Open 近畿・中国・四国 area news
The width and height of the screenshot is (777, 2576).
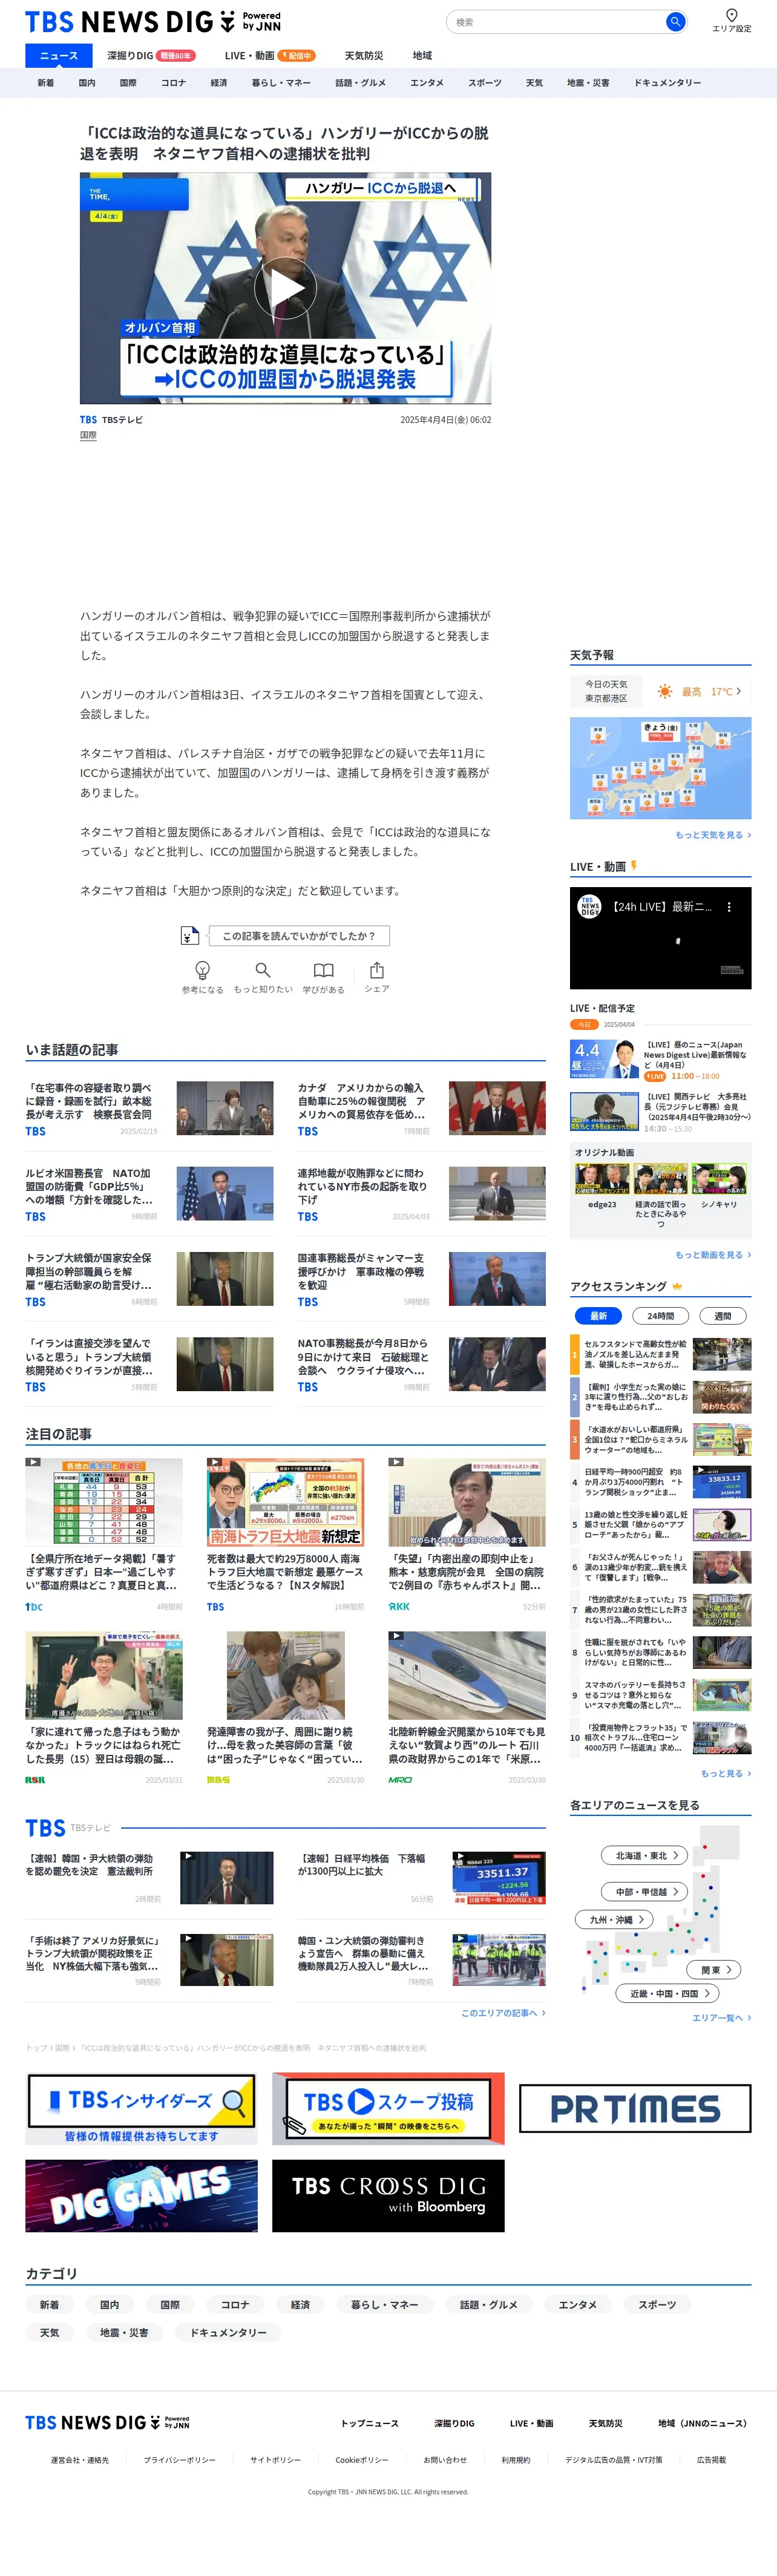(667, 1993)
